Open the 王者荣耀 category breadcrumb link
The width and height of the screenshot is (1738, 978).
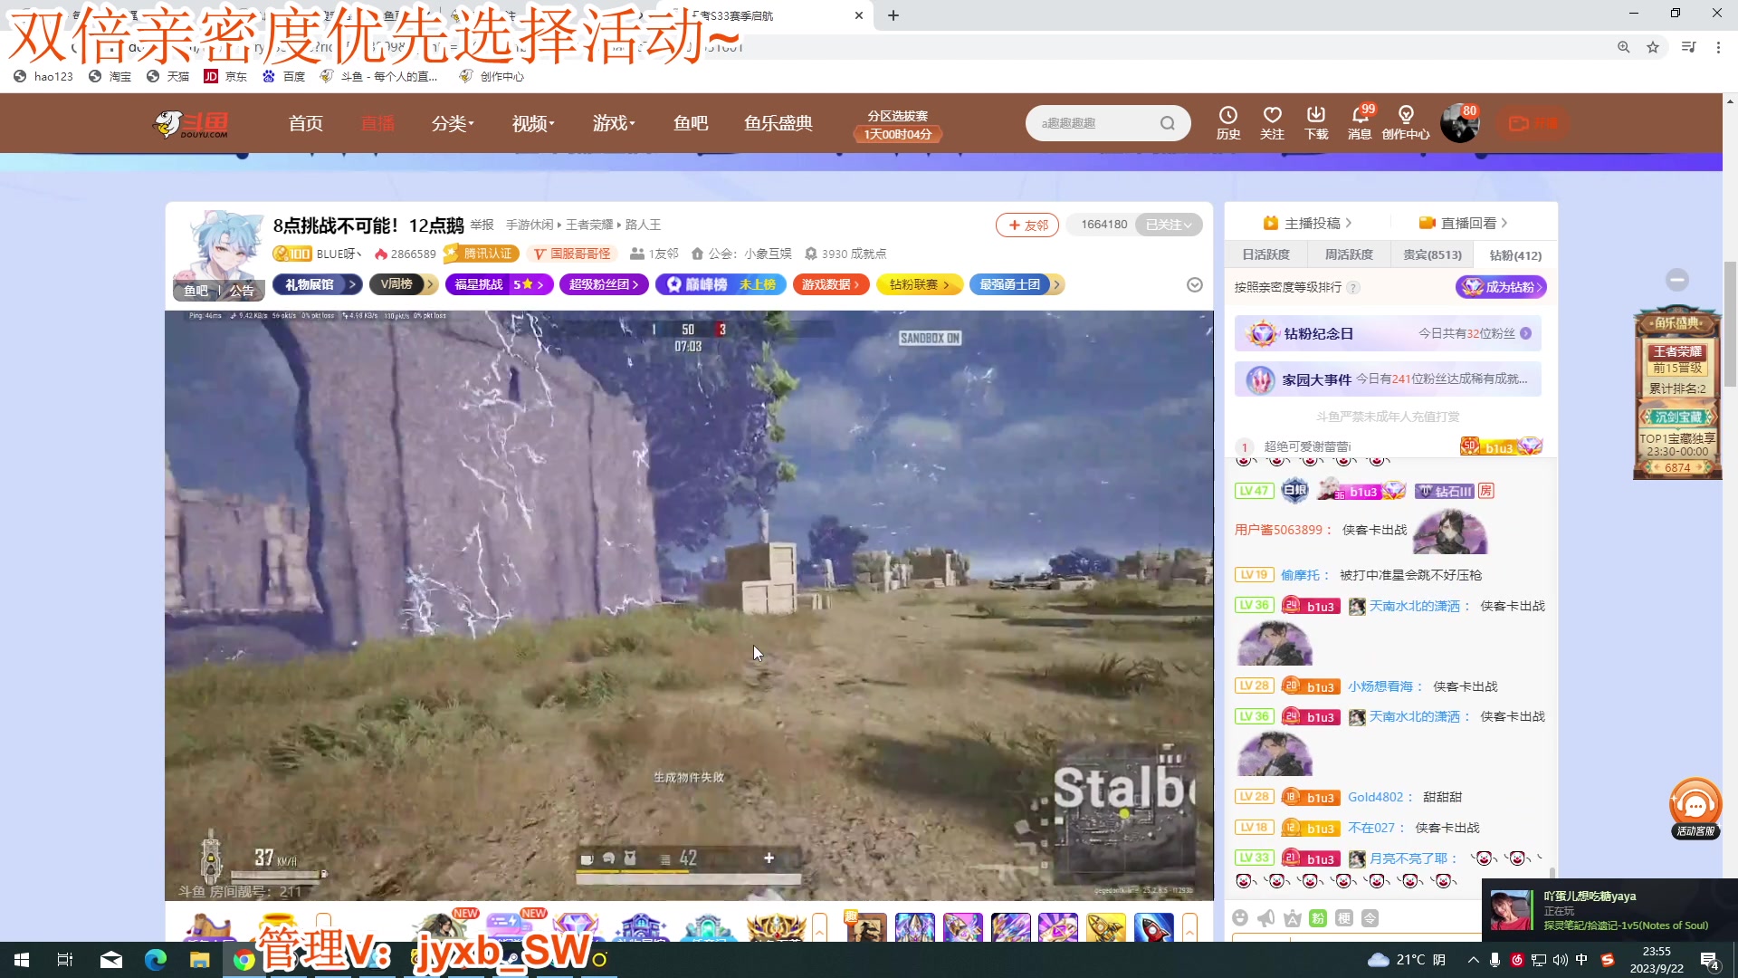coord(589,225)
